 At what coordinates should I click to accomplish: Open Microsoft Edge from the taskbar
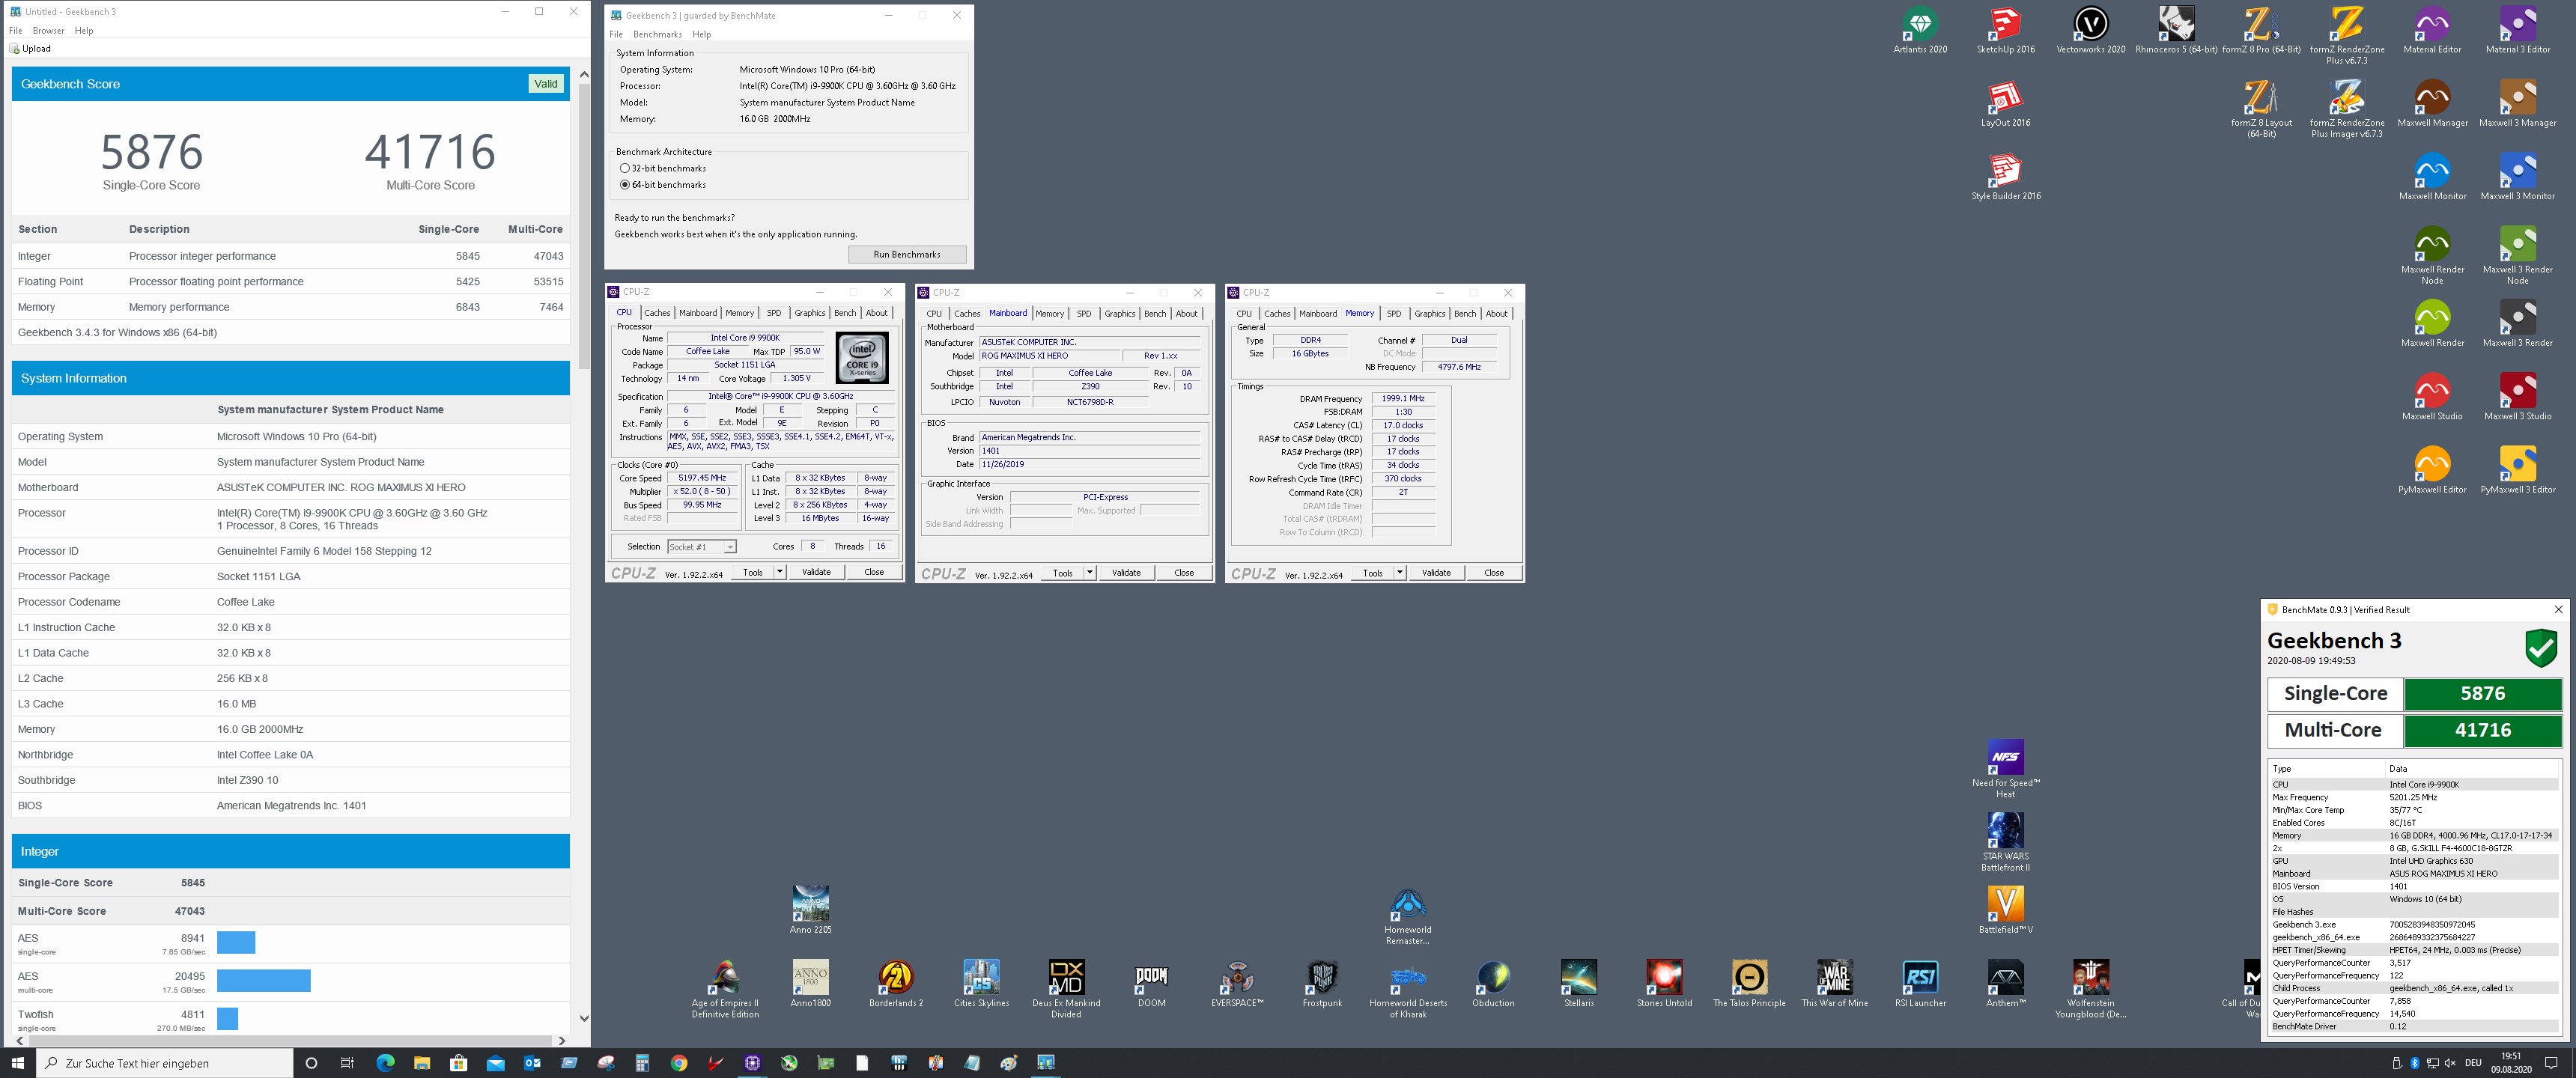click(x=385, y=1062)
